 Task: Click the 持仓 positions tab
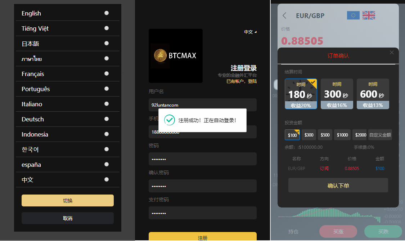293,232
